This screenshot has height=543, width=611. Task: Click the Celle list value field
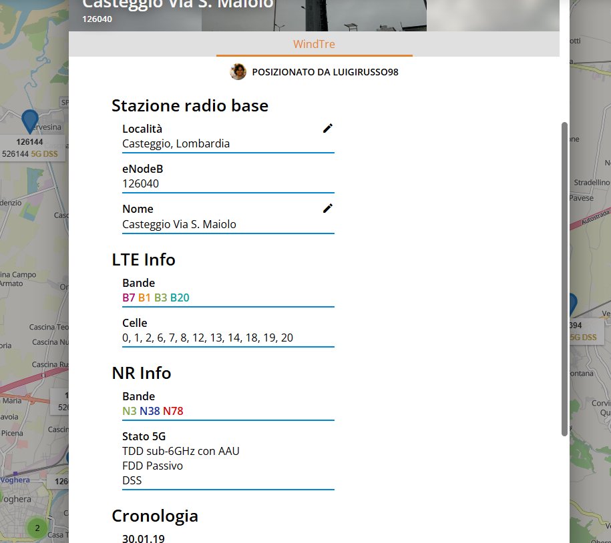click(x=208, y=338)
